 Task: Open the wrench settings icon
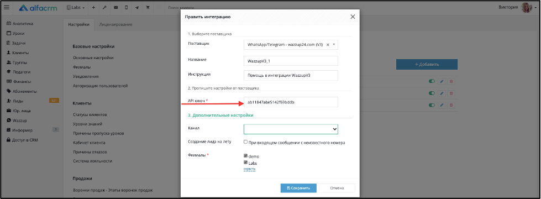point(104,8)
